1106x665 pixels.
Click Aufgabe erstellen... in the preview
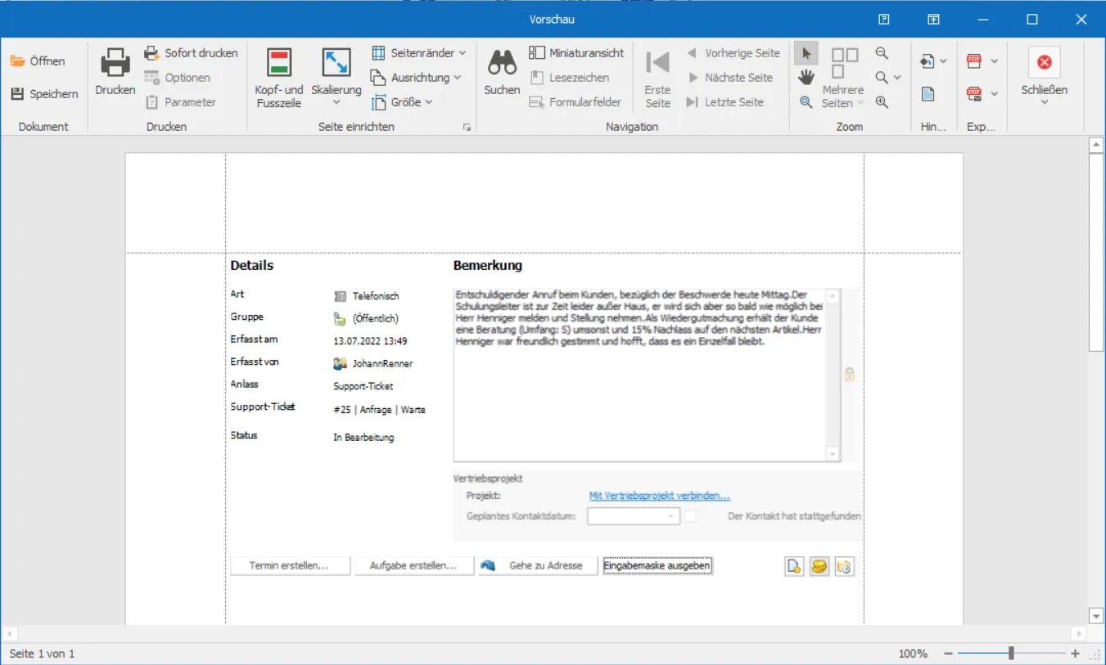tap(414, 566)
